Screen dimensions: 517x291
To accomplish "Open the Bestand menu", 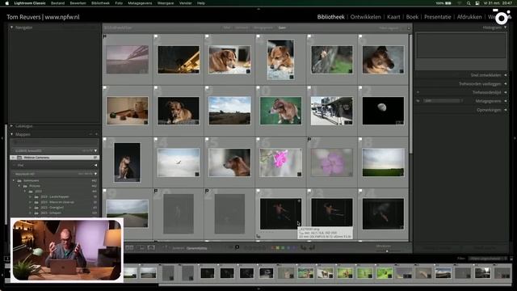I will click(57, 3).
